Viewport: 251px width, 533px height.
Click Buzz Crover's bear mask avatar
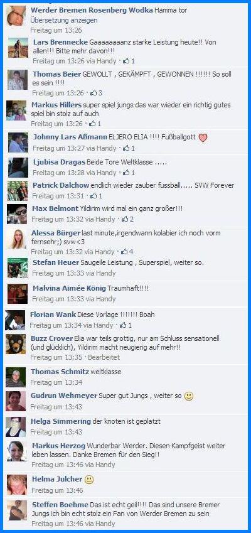click(x=16, y=344)
